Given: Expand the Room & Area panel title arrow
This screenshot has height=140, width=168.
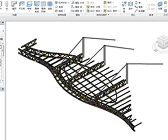Looking at the screenshot, I should [x=109, y=15].
